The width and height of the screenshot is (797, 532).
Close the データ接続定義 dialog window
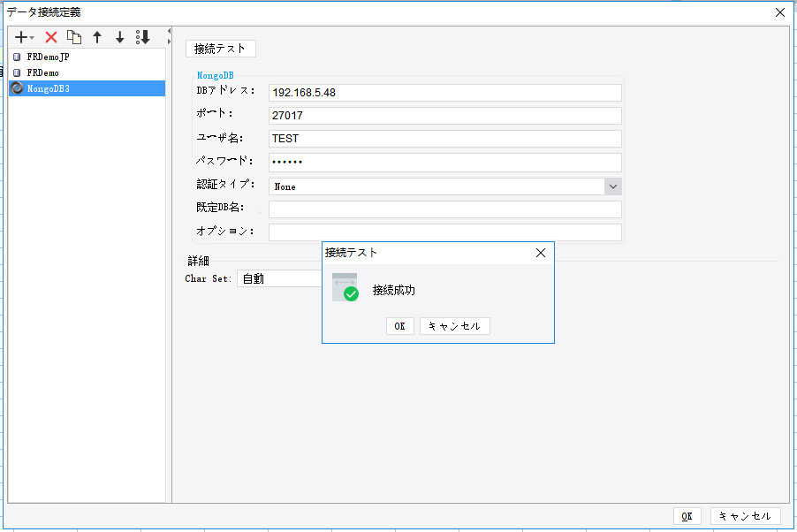tap(780, 12)
